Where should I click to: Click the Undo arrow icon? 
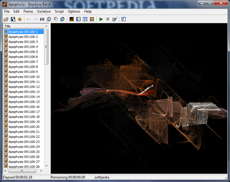(x=28, y=19)
